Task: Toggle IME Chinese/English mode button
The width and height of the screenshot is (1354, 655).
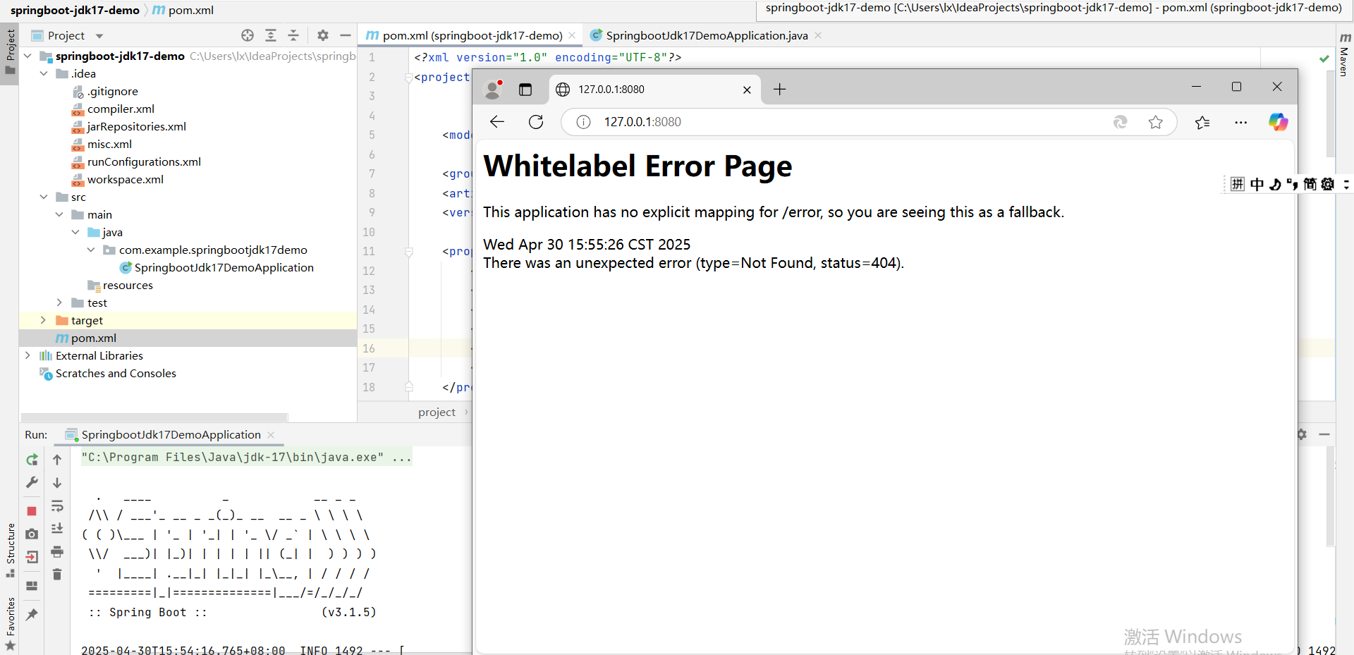Action: [1257, 184]
